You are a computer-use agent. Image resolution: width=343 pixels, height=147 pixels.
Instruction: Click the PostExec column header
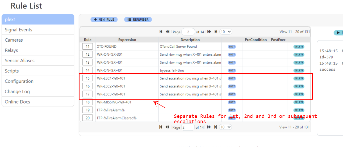278,40
